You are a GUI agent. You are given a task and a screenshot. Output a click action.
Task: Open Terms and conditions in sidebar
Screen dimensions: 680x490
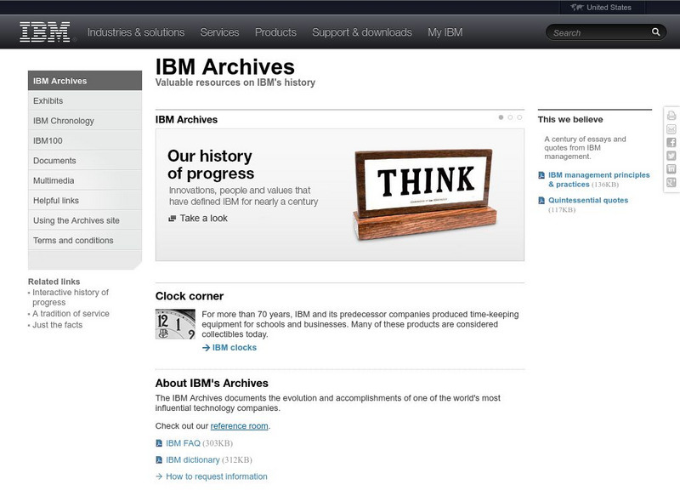[x=85, y=241]
